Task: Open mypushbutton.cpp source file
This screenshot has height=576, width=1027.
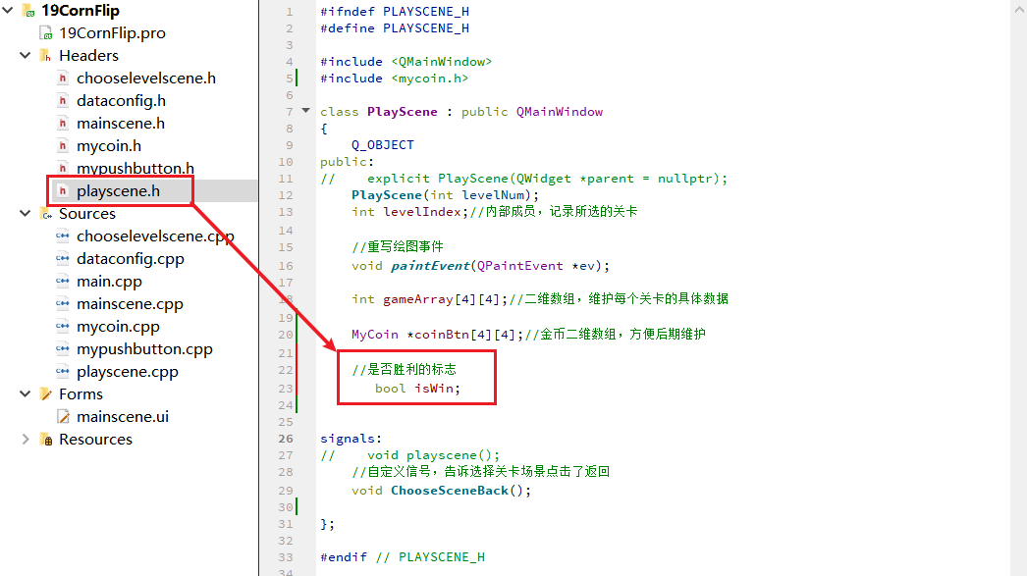Action: point(144,349)
